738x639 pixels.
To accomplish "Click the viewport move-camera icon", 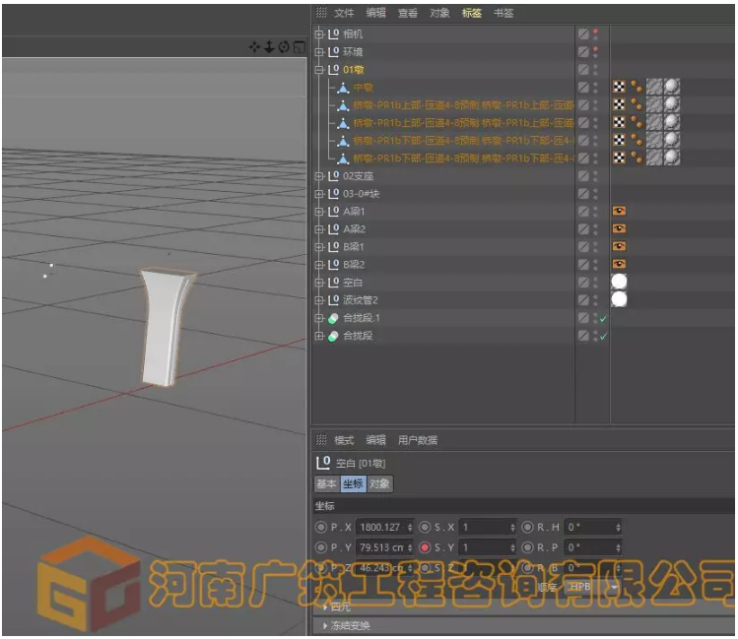I will [254, 46].
